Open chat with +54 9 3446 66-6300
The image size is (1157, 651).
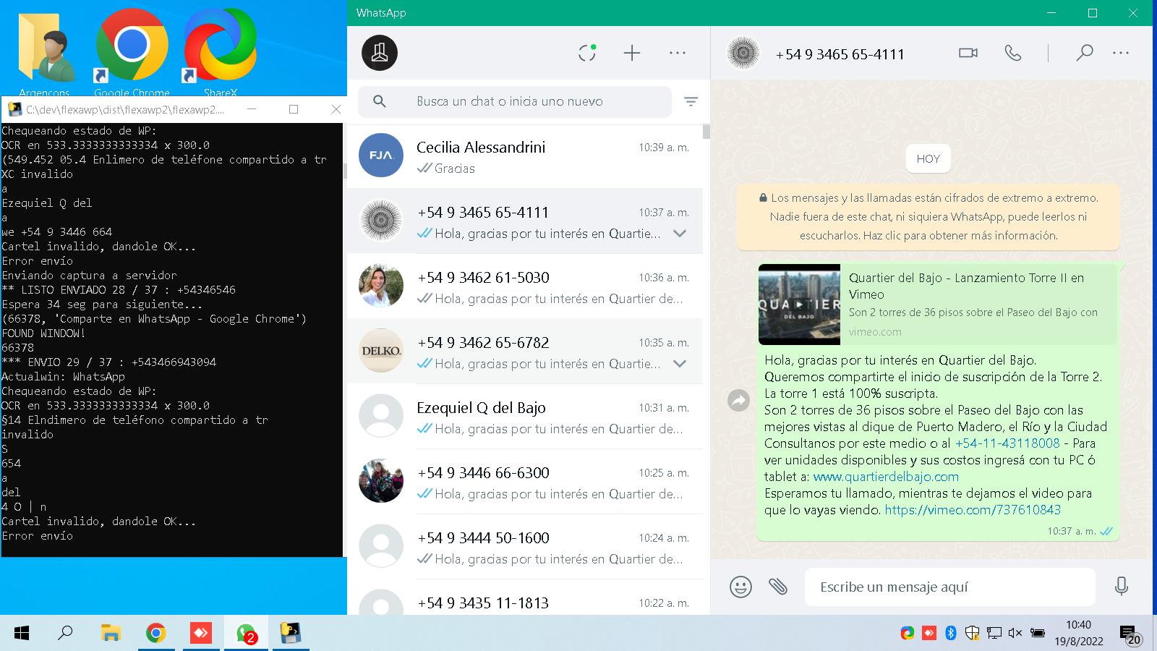point(524,482)
